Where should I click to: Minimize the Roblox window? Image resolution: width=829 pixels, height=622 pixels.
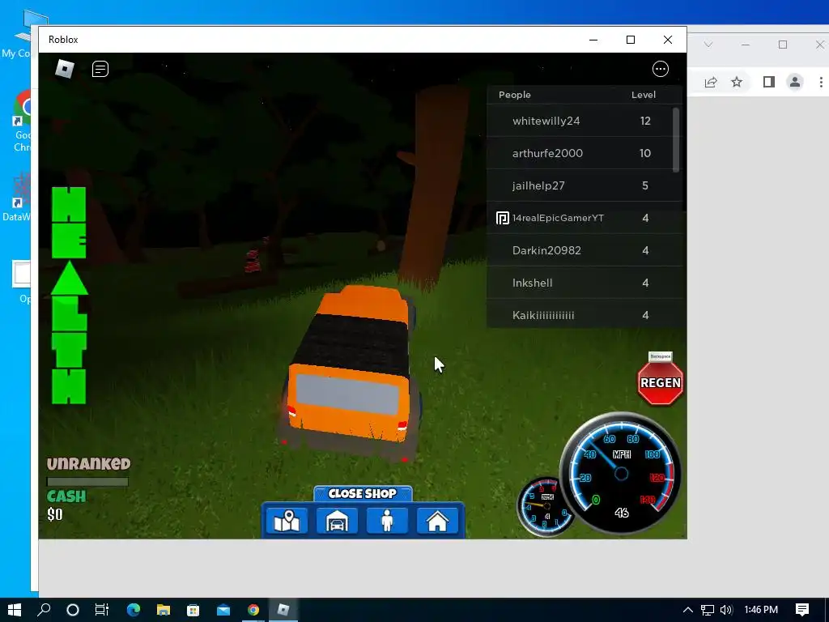(593, 40)
